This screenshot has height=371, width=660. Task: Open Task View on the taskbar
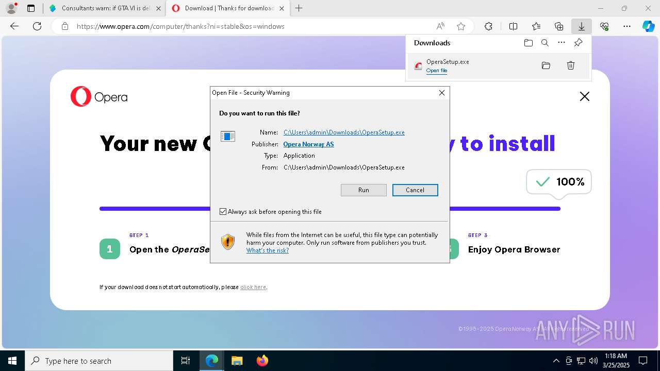coord(186,361)
